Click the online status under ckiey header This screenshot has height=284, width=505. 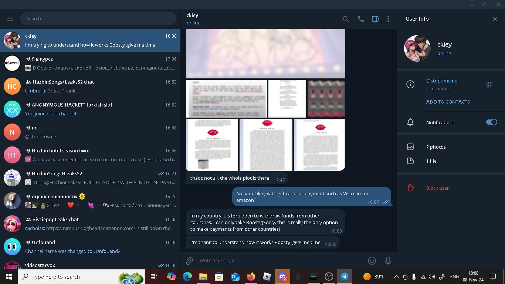pos(193,23)
